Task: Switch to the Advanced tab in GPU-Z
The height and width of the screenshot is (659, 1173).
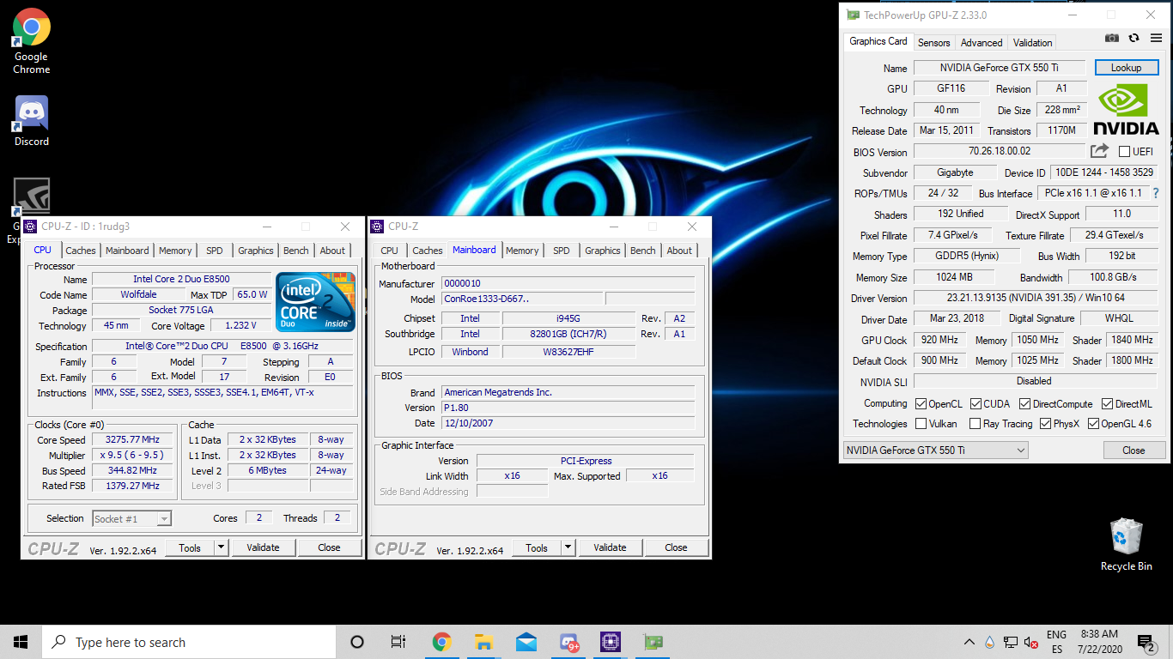Action: coord(982,43)
